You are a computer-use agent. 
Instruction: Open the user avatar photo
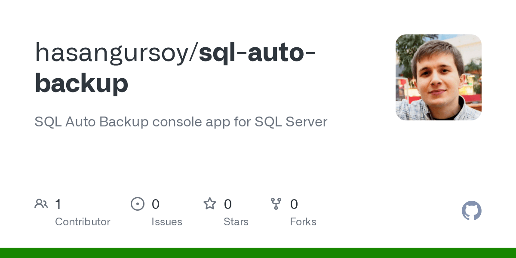[x=439, y=77]
